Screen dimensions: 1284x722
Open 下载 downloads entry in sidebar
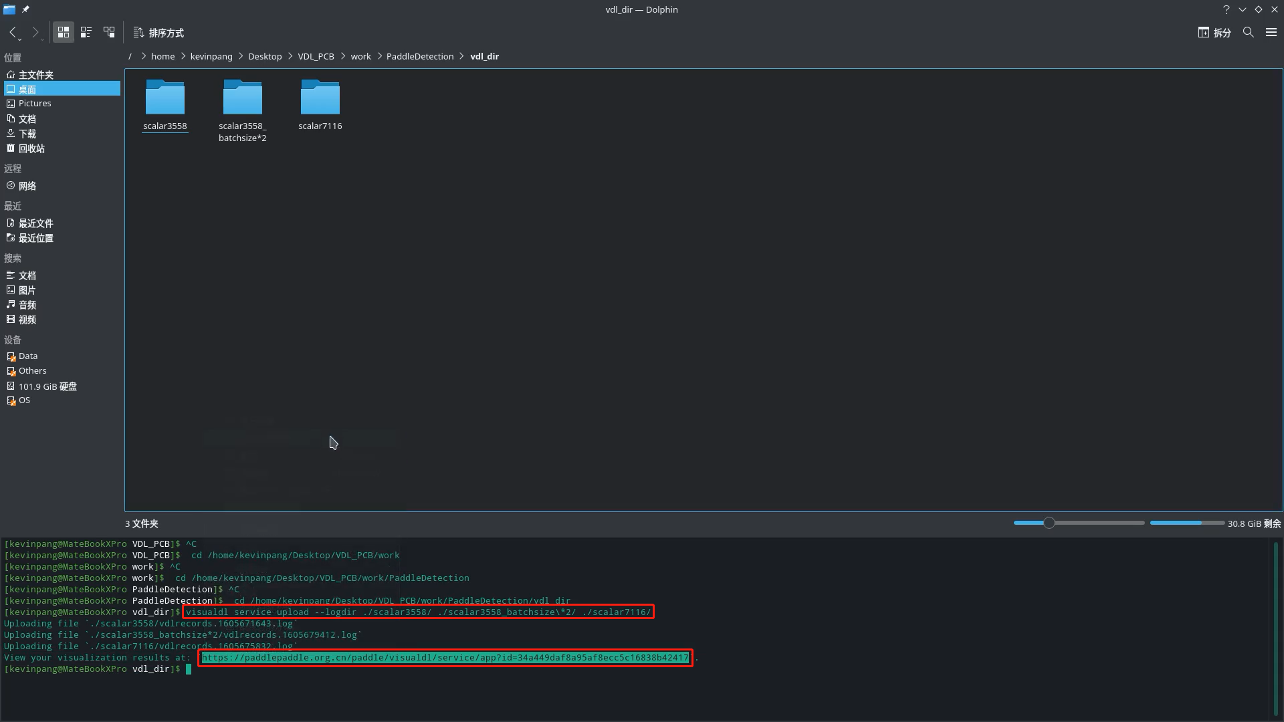26,133
